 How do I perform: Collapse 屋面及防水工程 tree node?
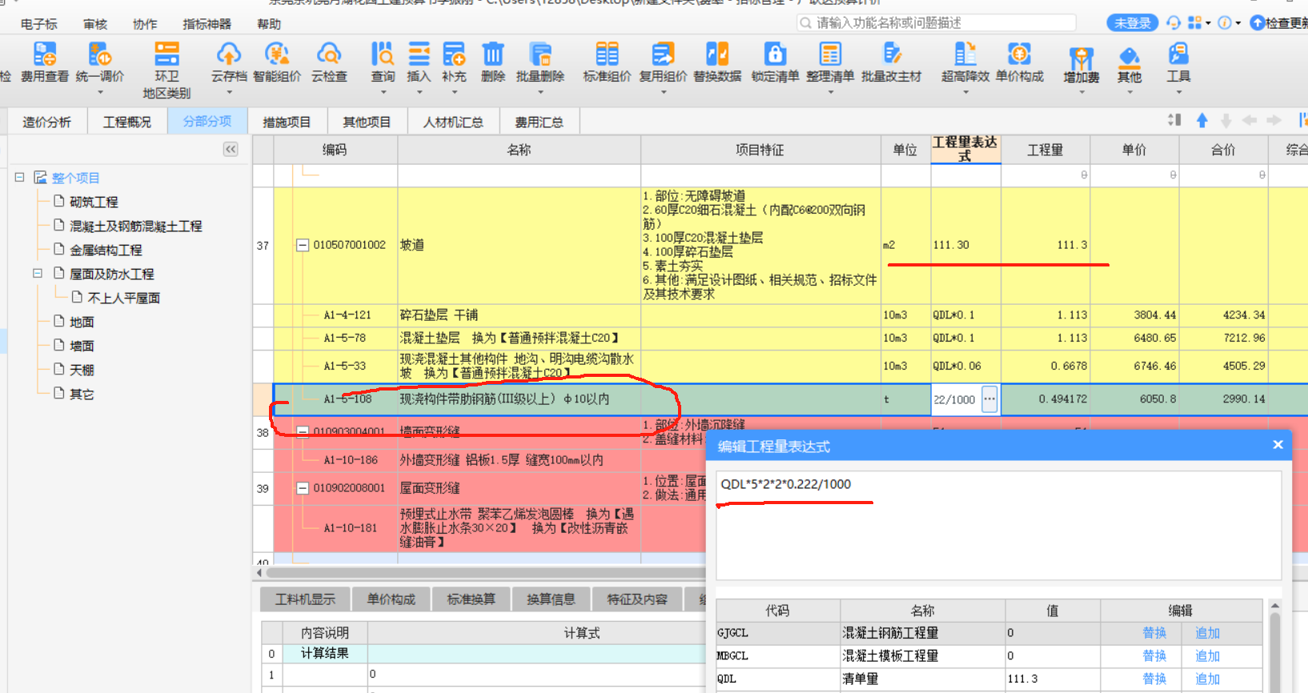pos(37,274)
